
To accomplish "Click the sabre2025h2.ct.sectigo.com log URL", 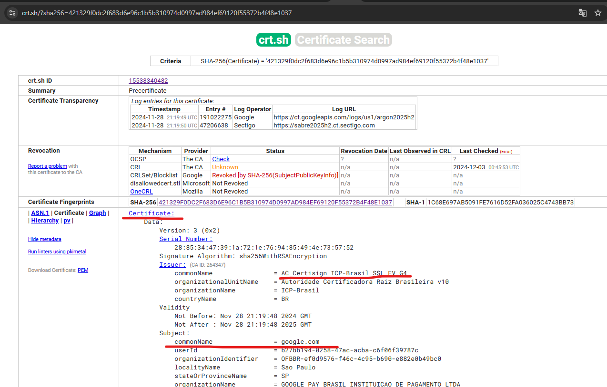I will click(324, 125).
